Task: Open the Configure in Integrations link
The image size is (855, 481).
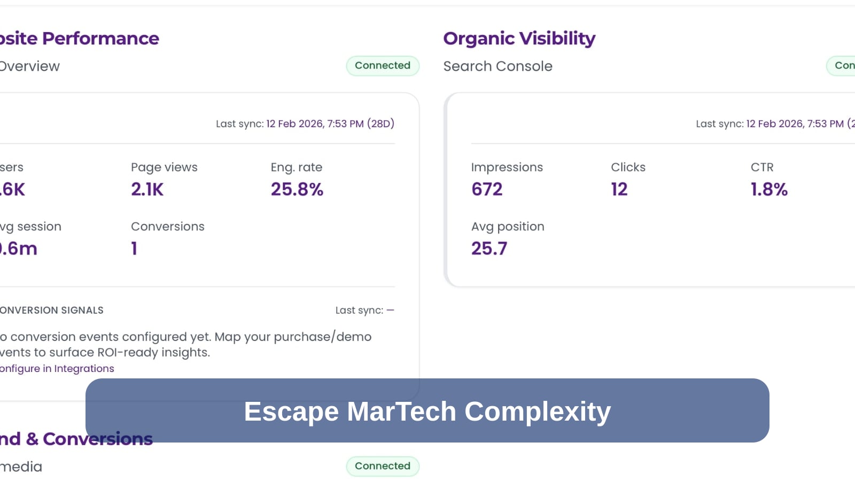Action: (x=57, y=369)
